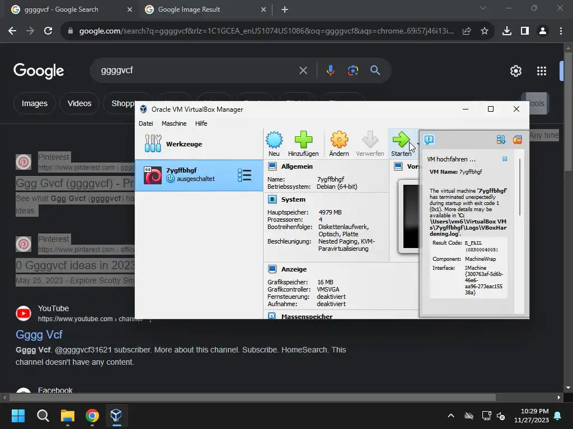Image resolution: width=573 pixels, height=429 pixels.
Task: Click the Verwerfen toolbar icon
Action: point(370,144)
